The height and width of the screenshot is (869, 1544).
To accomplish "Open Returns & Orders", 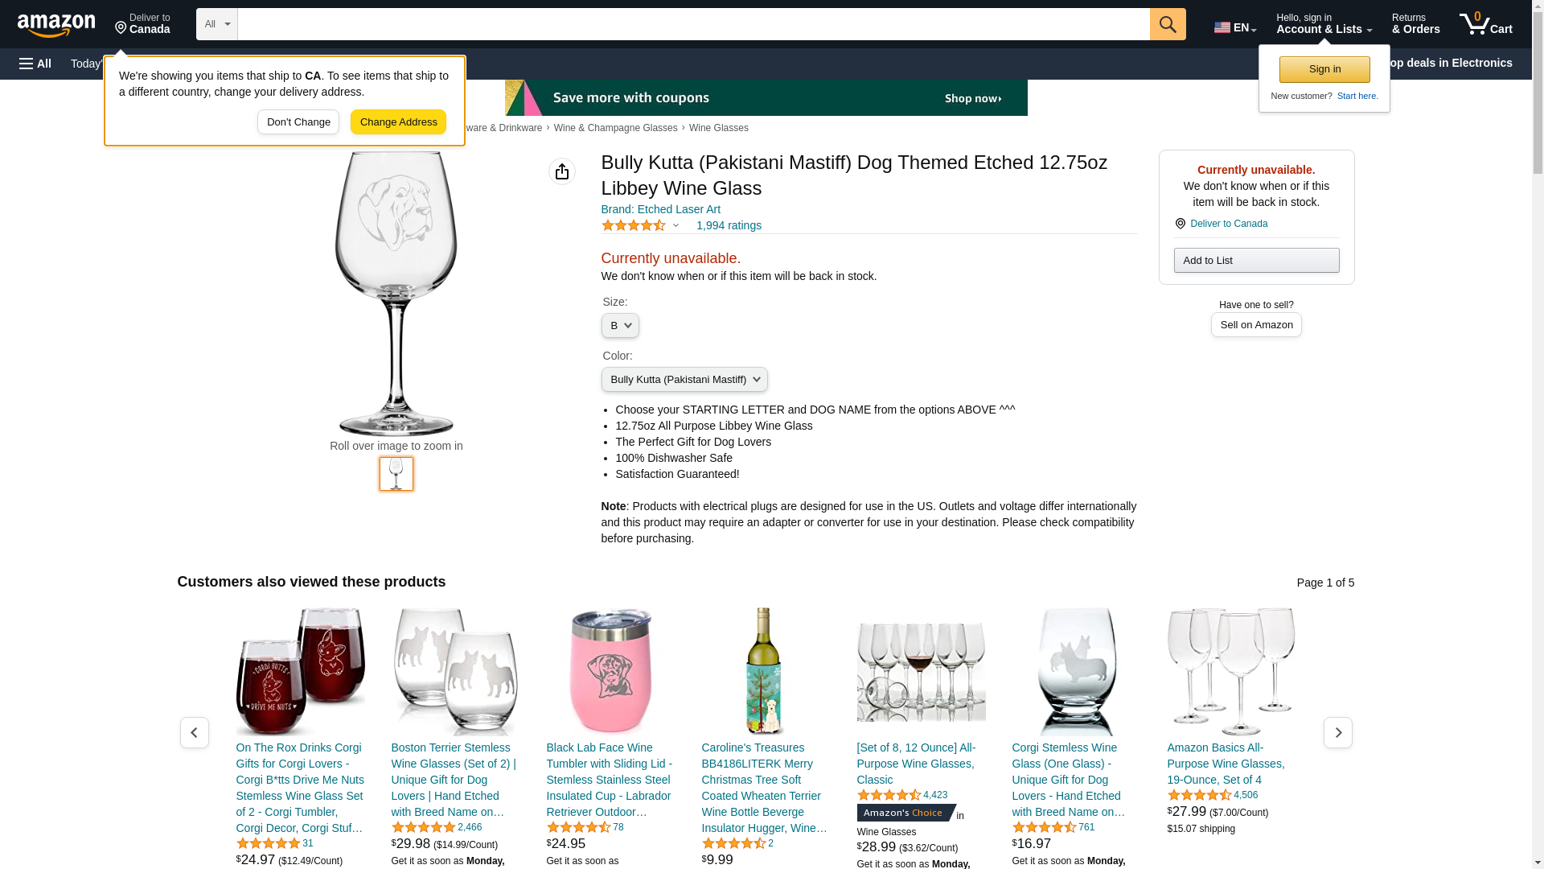I will pyautogui.click(x=1415, y=24).
